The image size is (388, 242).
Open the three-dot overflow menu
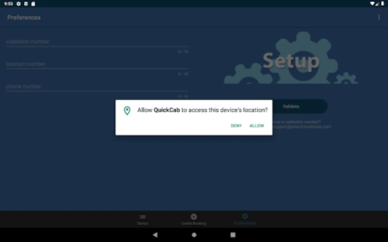[x=379, y=17]
